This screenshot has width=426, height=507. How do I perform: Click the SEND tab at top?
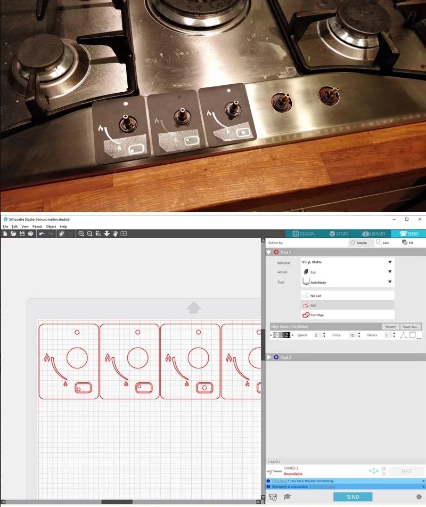[408, 234]
